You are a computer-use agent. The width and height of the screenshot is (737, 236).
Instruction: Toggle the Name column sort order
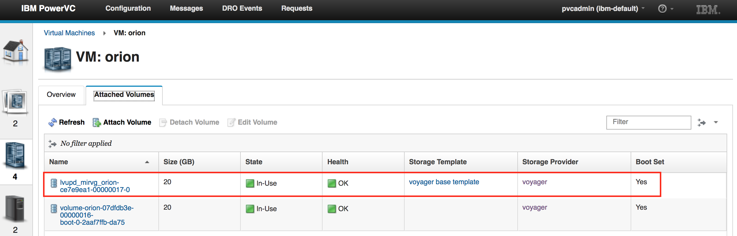pyautogui.click(x=147, y=162)
